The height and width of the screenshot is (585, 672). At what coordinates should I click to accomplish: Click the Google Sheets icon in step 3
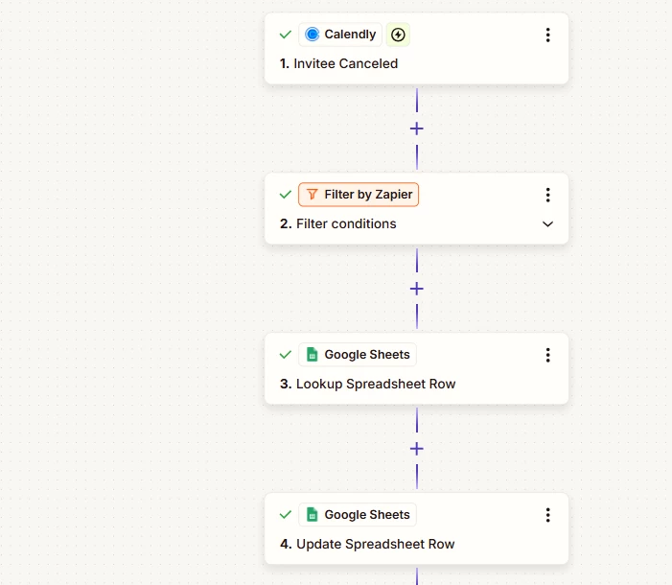[313, 354]
